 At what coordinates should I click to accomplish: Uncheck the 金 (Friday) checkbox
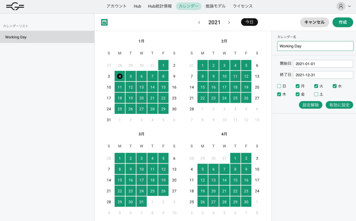pos(298,94)
